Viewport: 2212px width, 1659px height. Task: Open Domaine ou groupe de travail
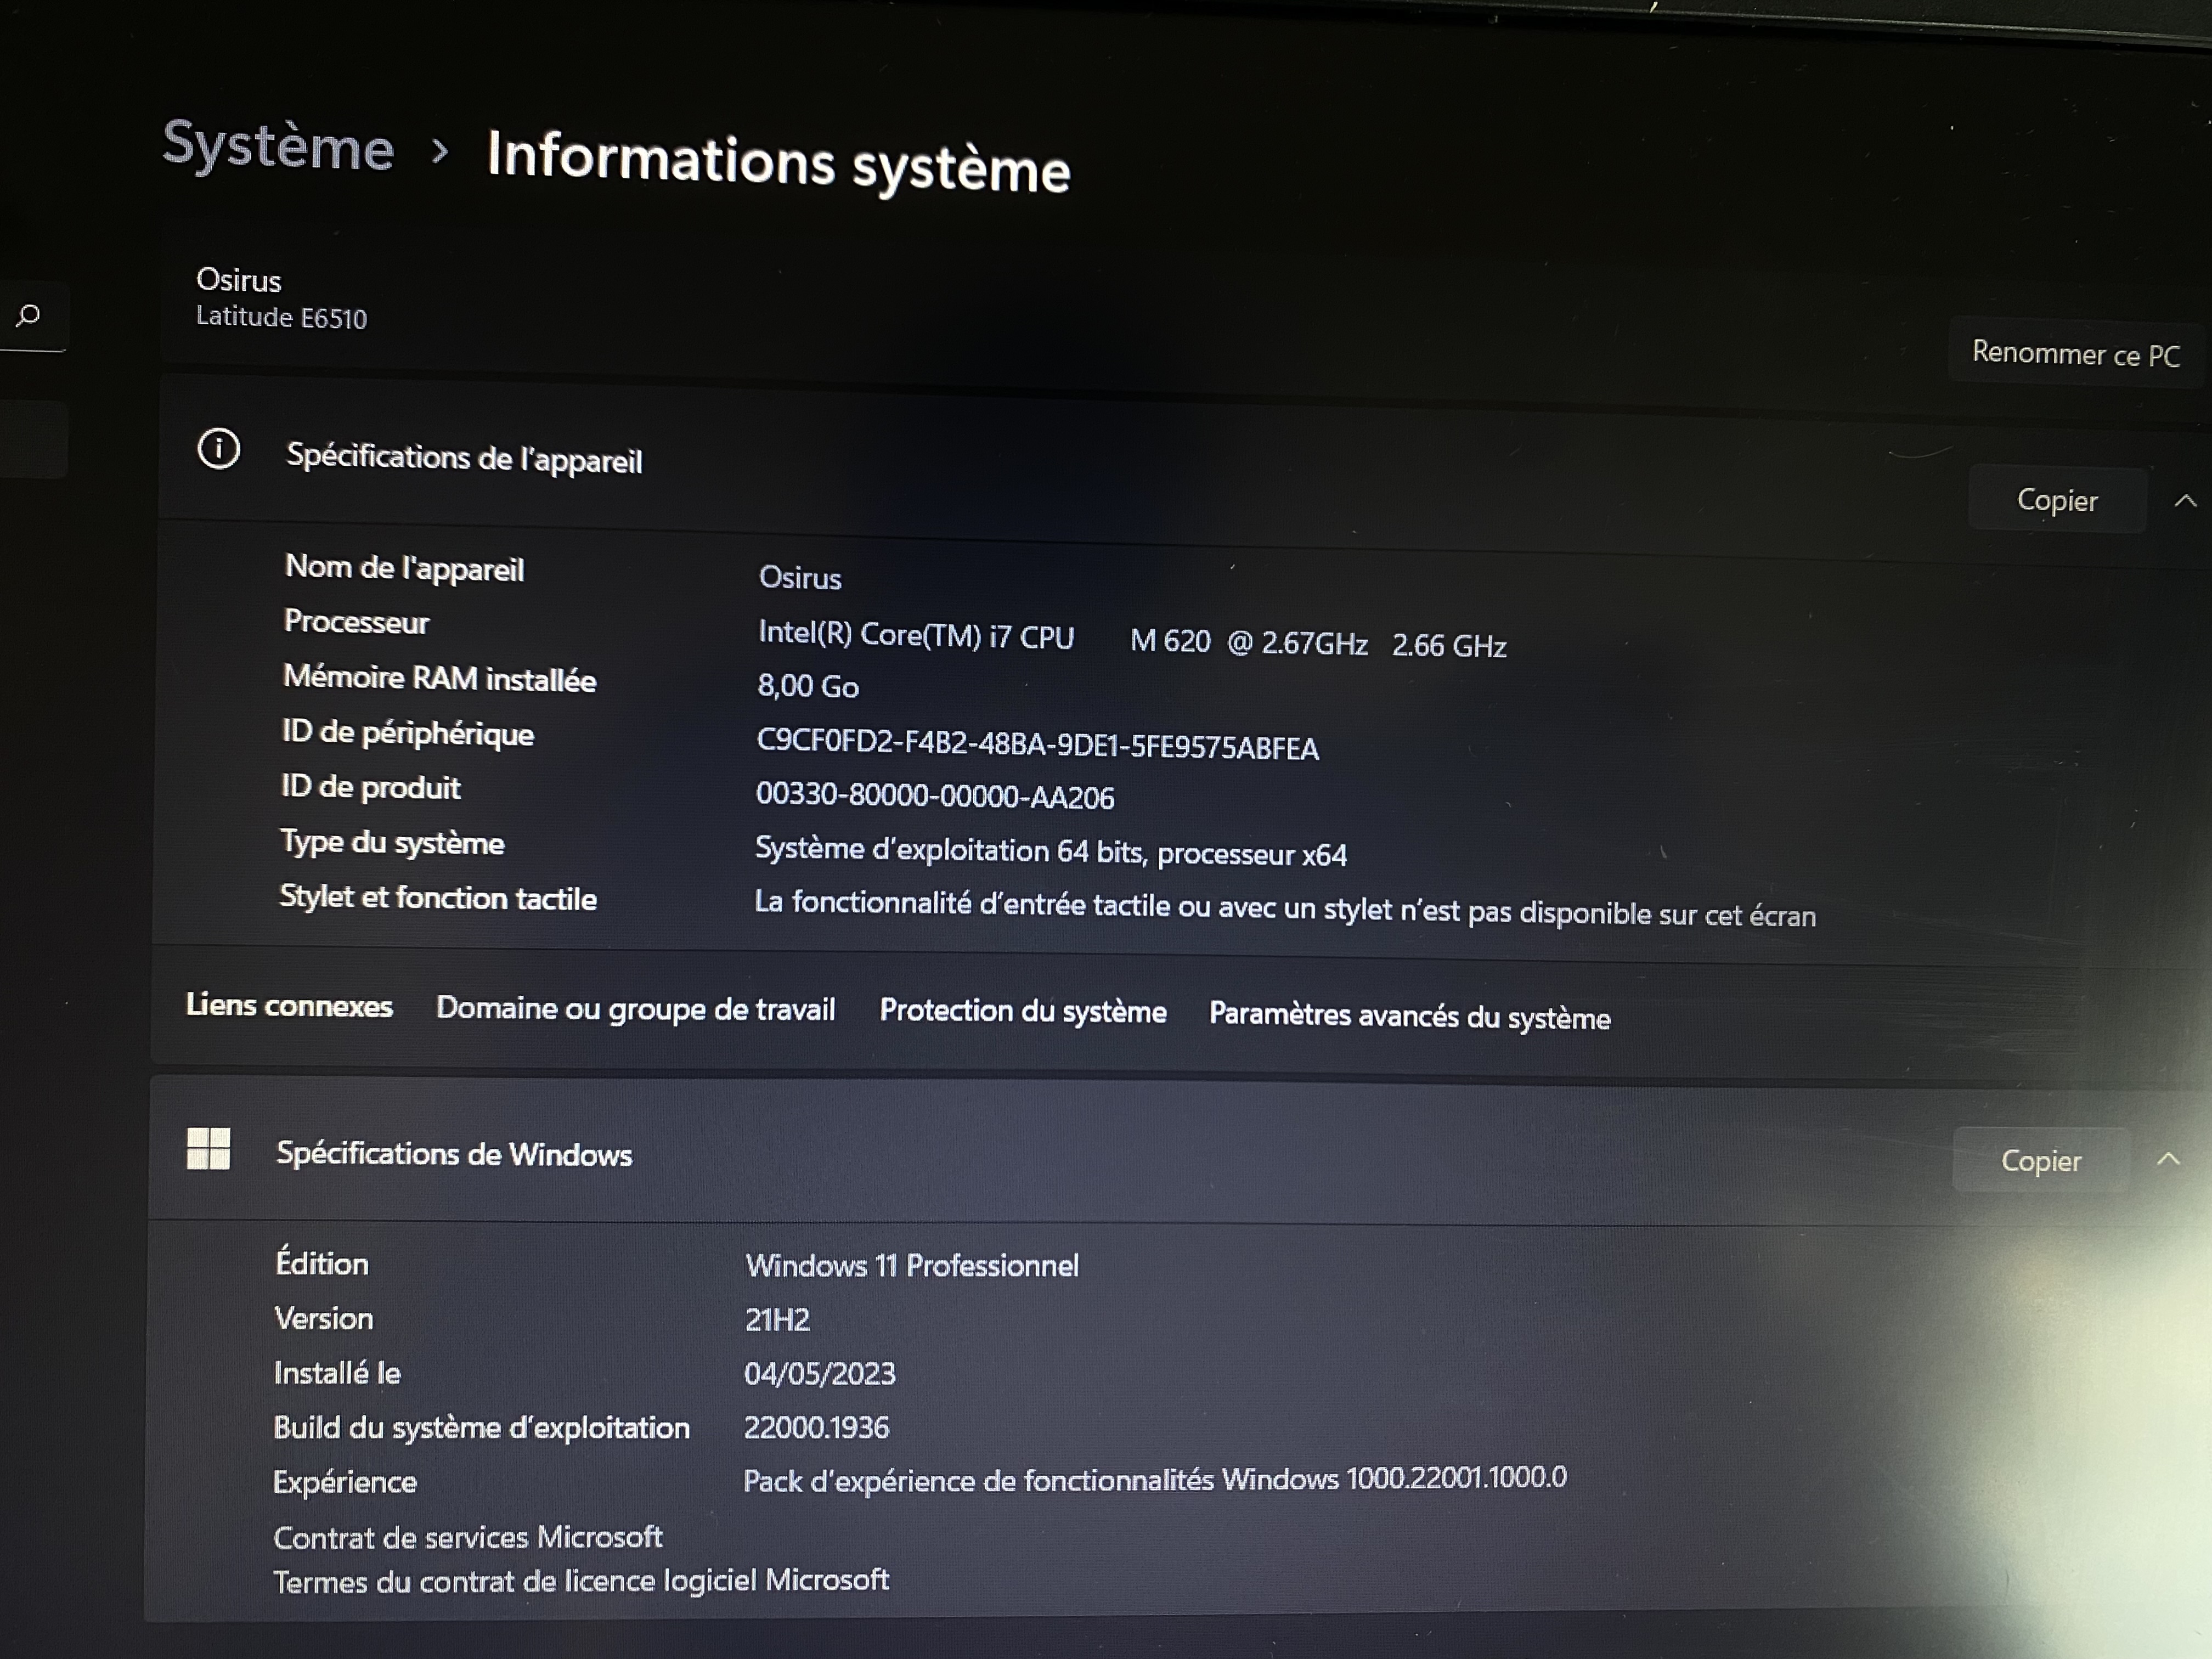click(636, 1009)
